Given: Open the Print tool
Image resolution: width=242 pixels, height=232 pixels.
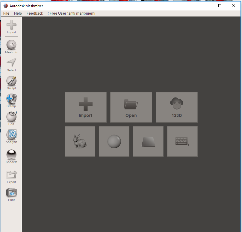Looking at the screenshot, I should coord(11,195).
